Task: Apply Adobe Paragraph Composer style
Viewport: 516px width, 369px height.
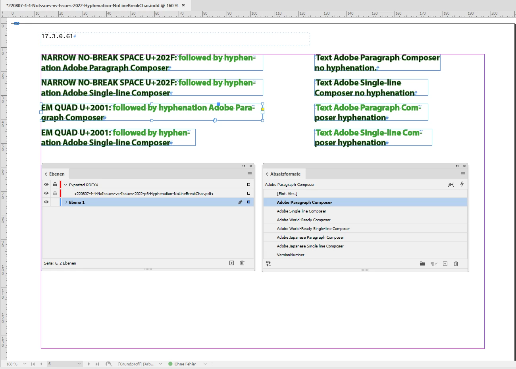Action: click(365, 202)
